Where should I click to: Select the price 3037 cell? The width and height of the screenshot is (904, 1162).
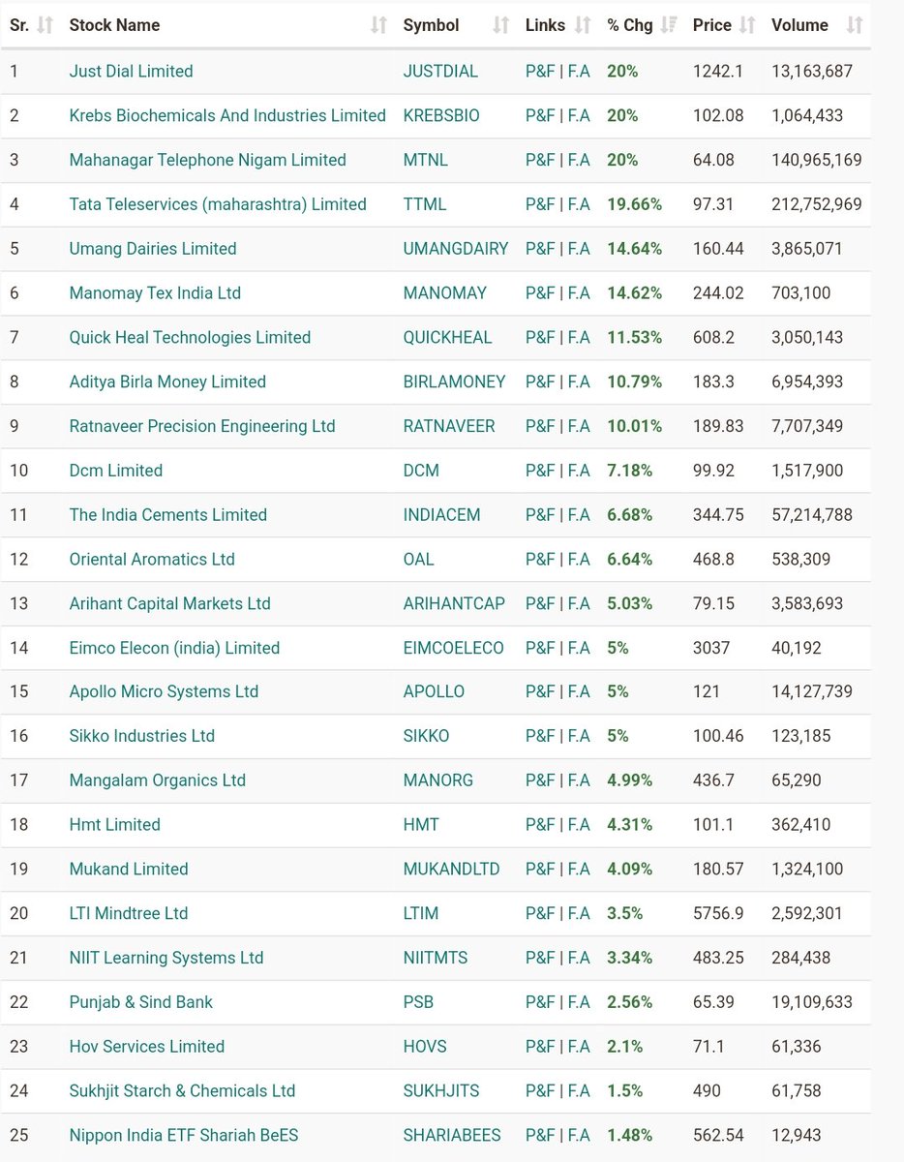[x=711, y=648]
